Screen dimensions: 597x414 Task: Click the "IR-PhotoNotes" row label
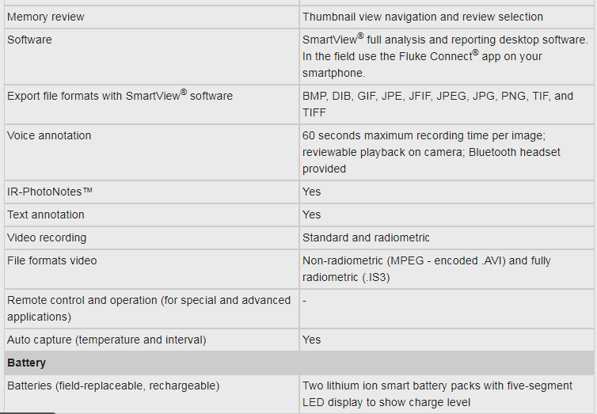point(50,192)
